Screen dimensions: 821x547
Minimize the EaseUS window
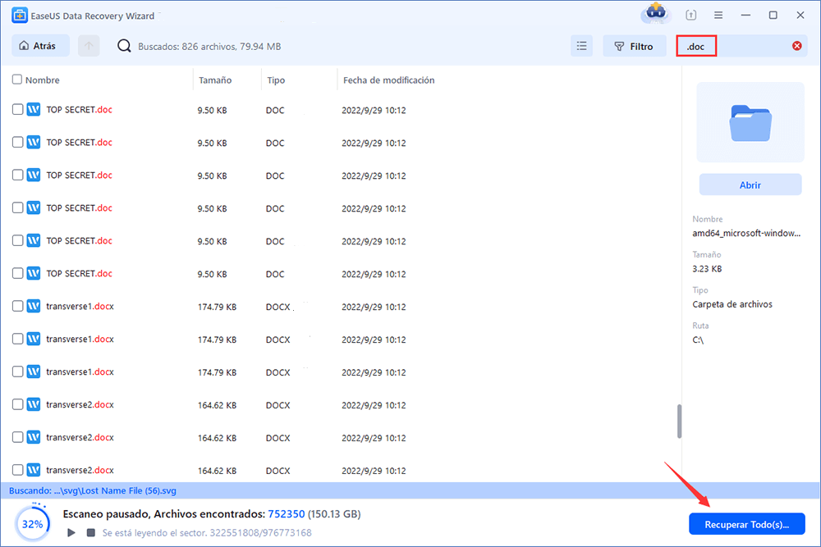(745, 15)
